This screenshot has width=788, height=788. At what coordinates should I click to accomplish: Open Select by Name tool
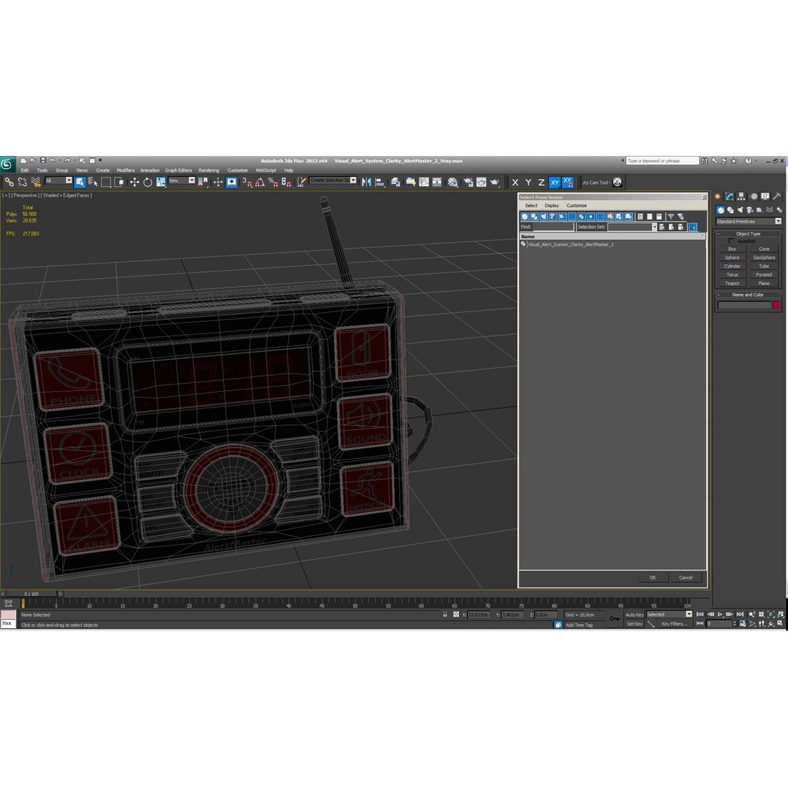[93, 182]
